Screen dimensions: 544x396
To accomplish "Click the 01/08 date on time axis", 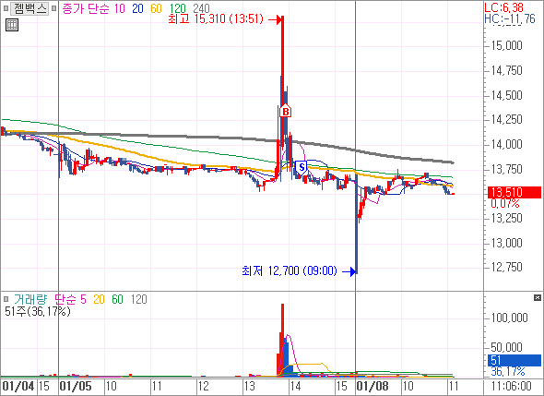I will 373,386.
